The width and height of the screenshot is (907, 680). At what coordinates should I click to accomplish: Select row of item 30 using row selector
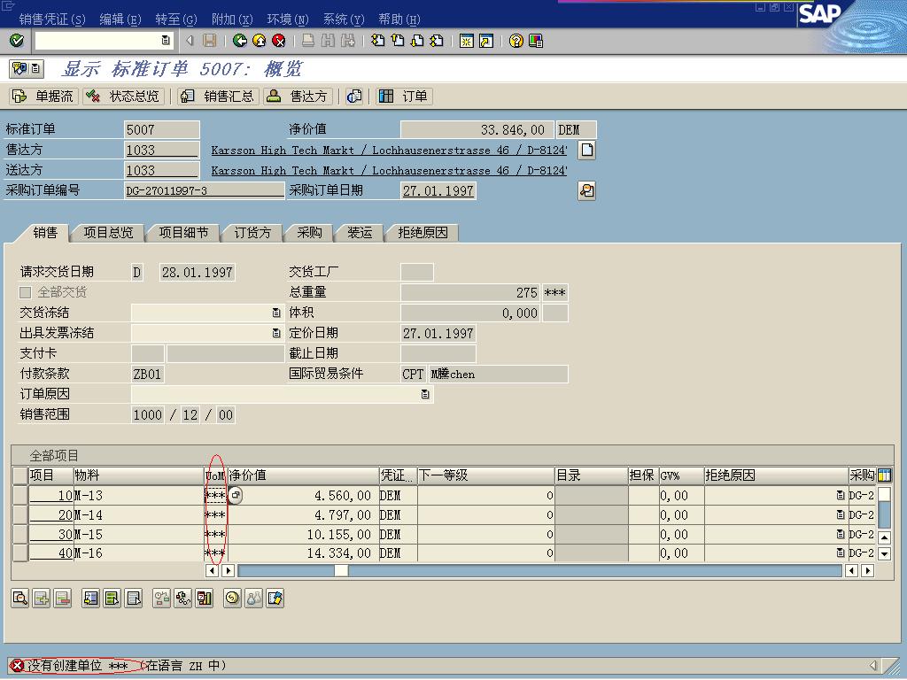(x=19, y=534)
